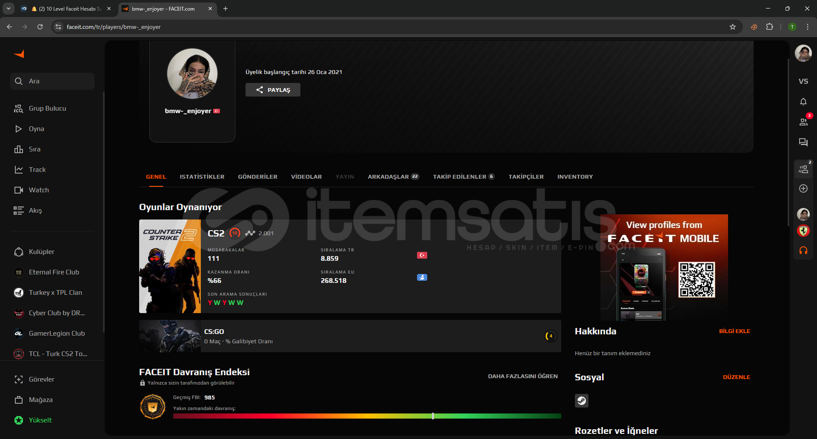Open a new browser tab

(226, 9)
